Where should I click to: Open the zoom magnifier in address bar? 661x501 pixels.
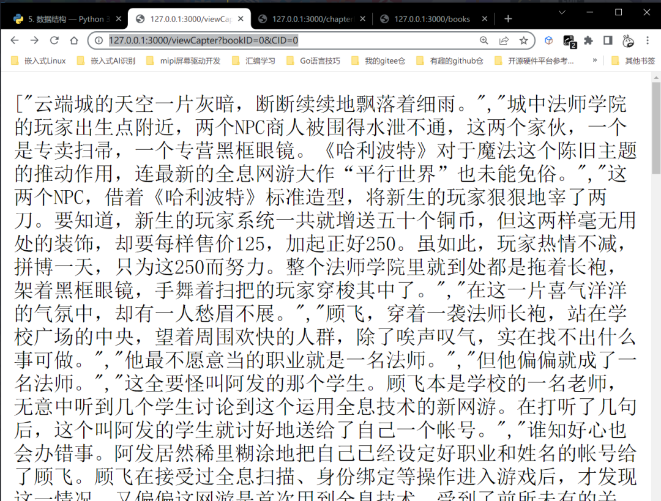coord(484,40)
